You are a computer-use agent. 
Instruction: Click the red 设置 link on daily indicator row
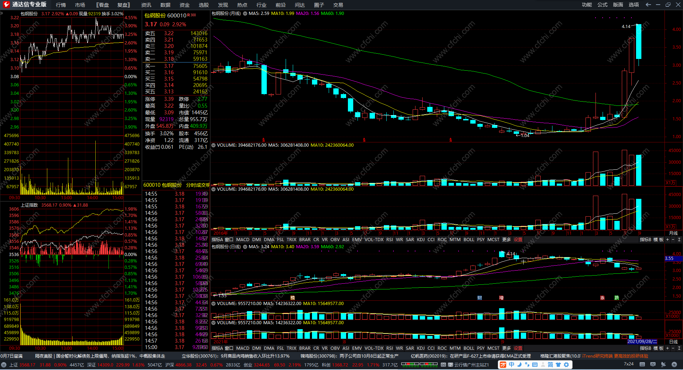[518, 348]
